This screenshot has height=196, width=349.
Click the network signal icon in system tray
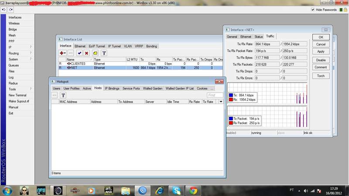pos(312,191)
